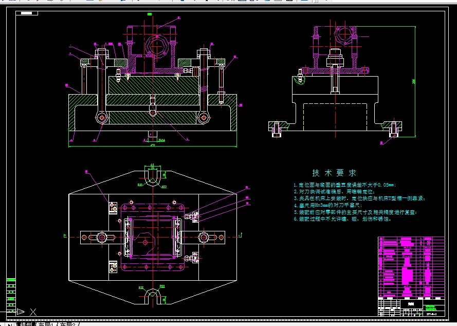Switch to the 模型 tab
Image resolution: width=457 pixels, height=326 pixels.
(26, 324)
